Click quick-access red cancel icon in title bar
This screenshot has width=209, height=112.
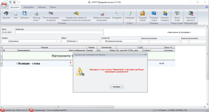click(14, 2)
